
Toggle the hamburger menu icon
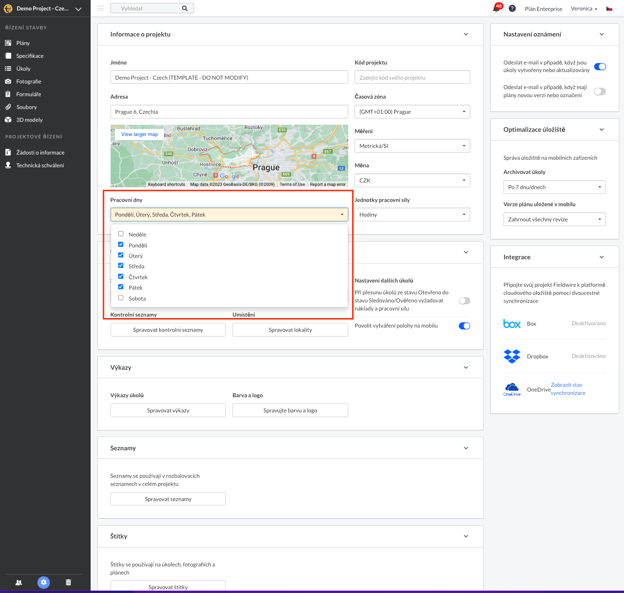coord(101,9)
